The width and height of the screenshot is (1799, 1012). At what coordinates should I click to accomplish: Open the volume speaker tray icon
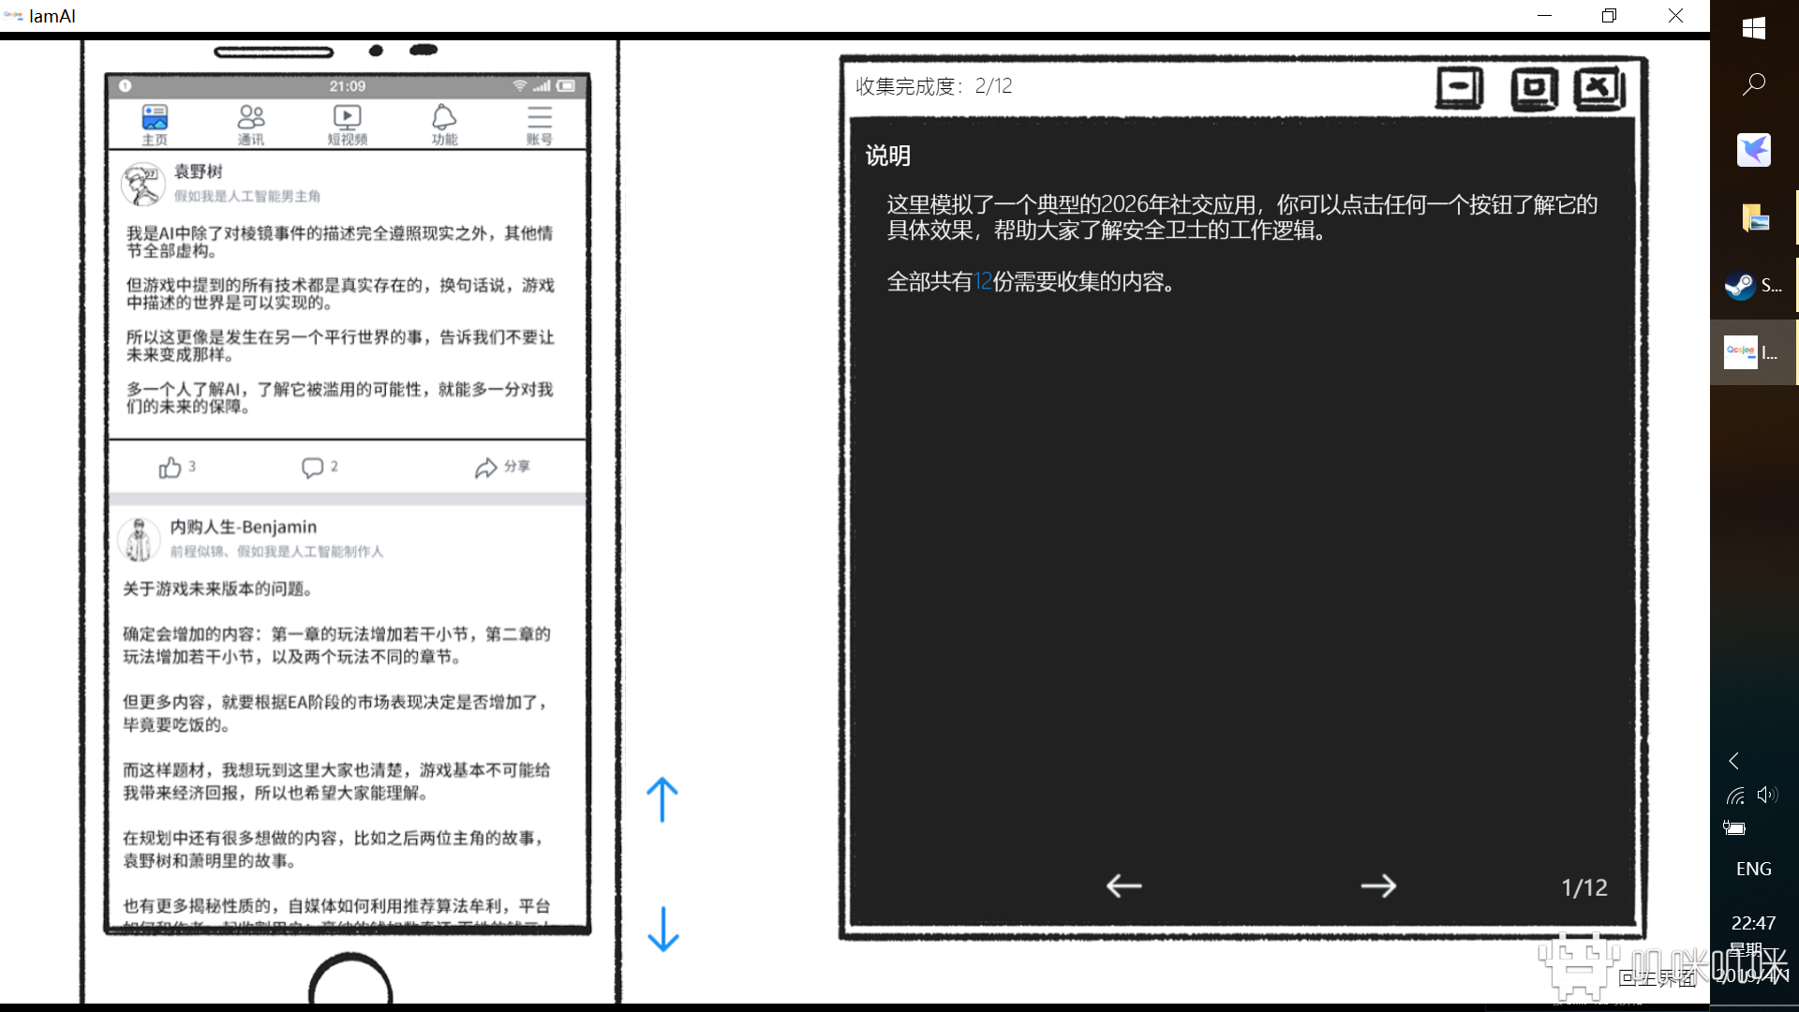1767,795
